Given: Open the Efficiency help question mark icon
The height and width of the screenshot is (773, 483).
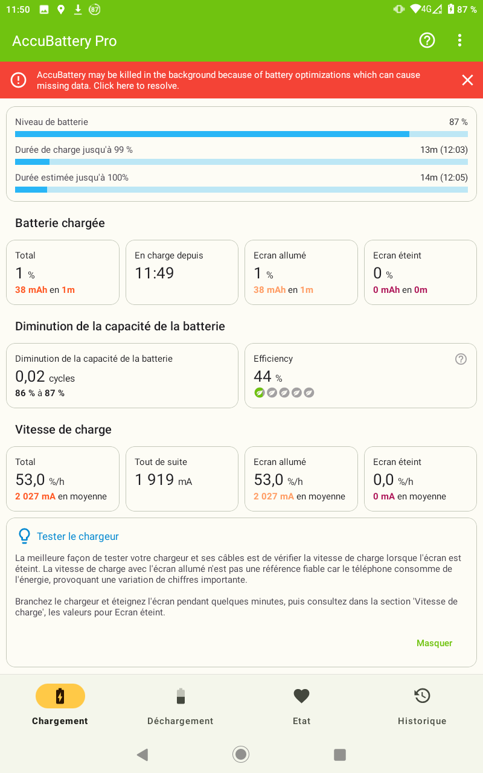Looking at the screenshot, I should [461, 359].
